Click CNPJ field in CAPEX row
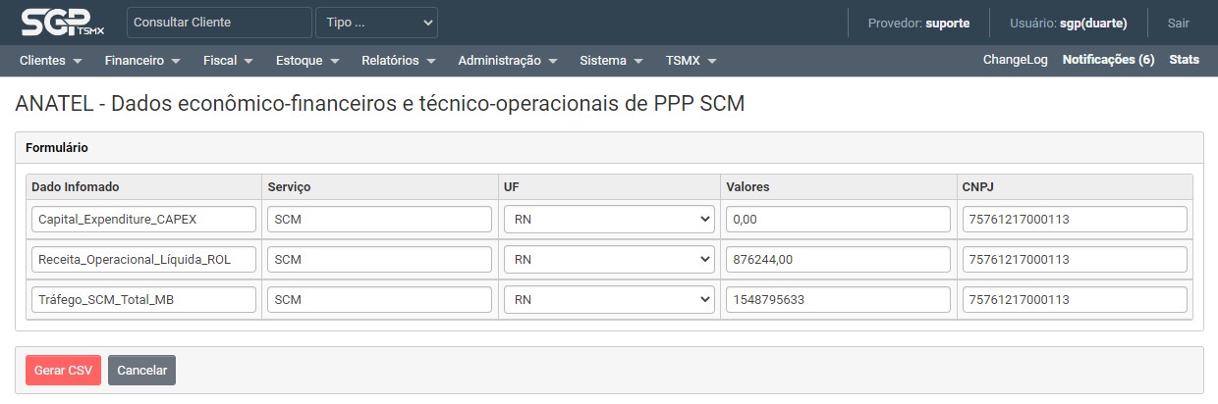The width and height of the screenshot is (1218, 404). [x=1075, y=220]
